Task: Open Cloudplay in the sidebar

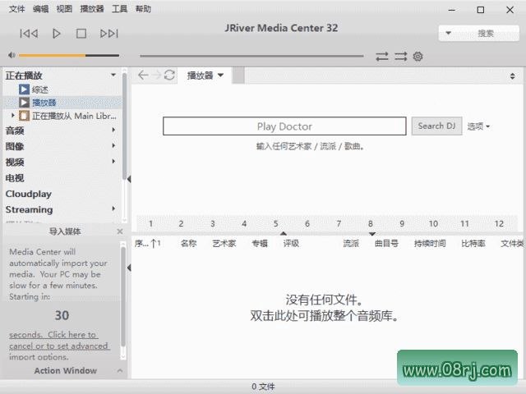Action: (x=29, y=194)
